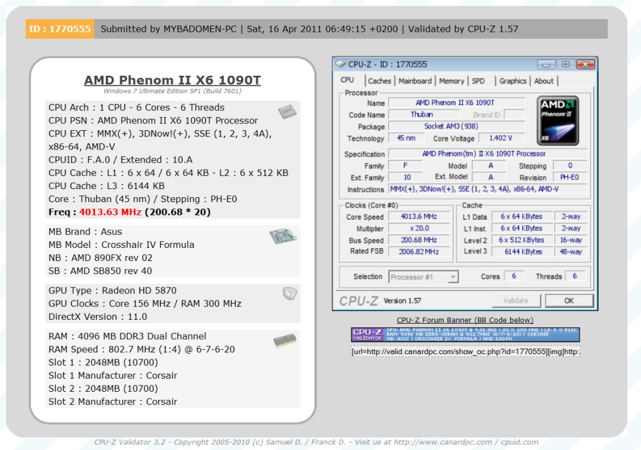The height and width of the screenshot is (450, 641).
Task: Click the MB Model : Crosshair IV Formula line
Action: (x=121, y=245)
